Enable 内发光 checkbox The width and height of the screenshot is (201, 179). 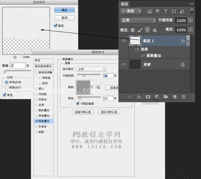tap(37, 99)
